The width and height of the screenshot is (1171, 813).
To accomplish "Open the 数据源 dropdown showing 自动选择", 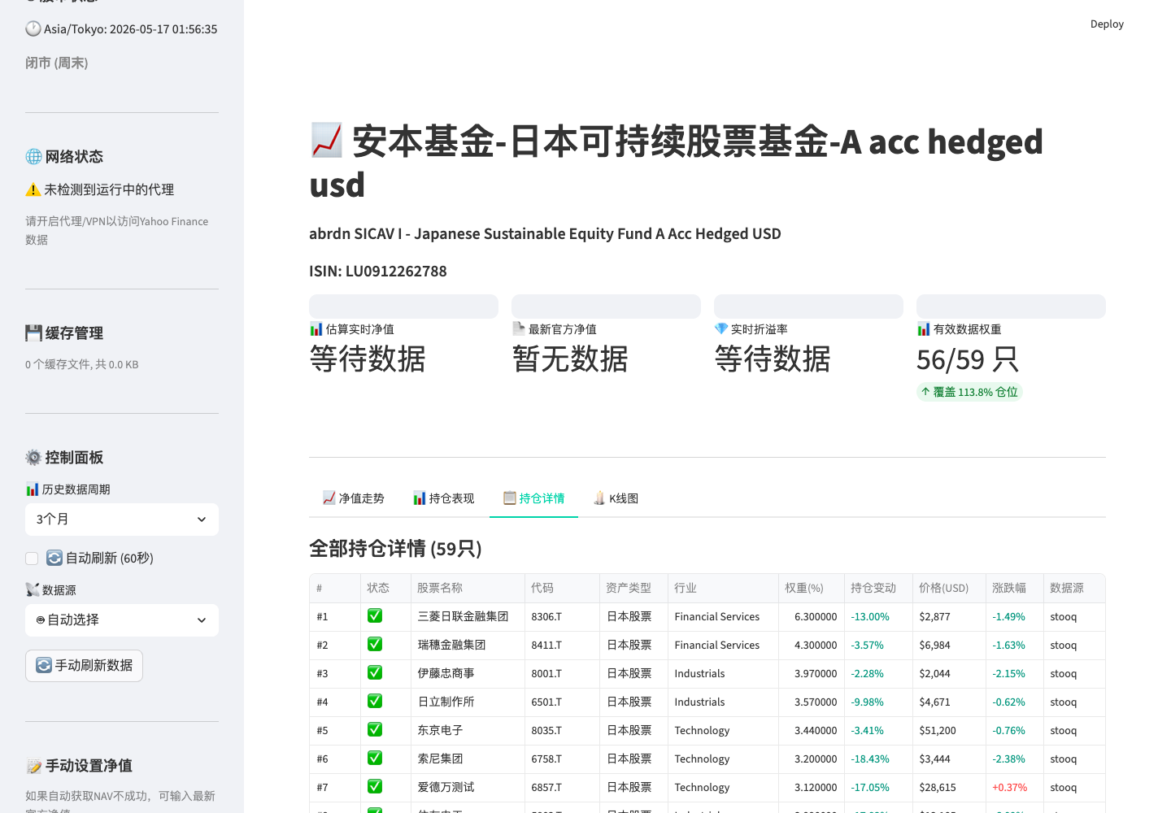I will pos(122,620).
